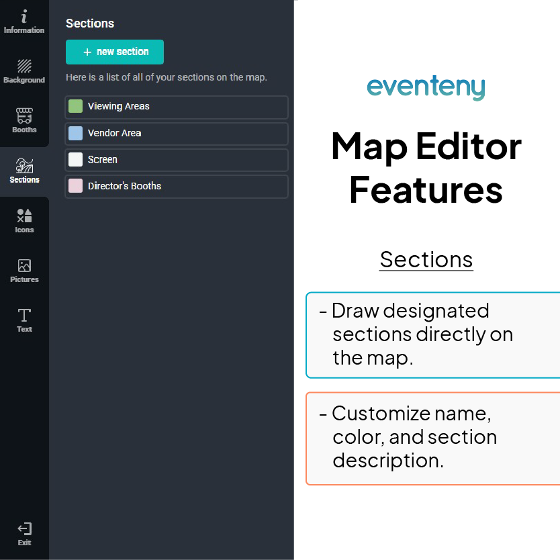Image resolution: width=560 pixels, height=560 pixels.
Task: Click the 'Customize name, color' box
Action: coord(433,438)
